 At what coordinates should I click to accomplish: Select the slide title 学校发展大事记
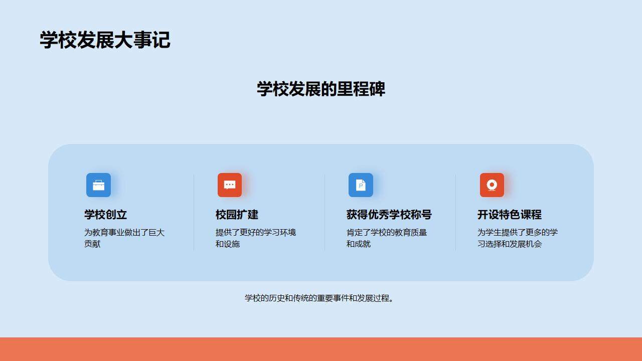[105, 40]
